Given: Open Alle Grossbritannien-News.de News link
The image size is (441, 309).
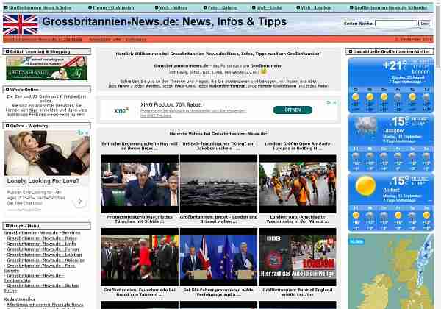Looking at the screenshot, I should coord(45,305).
